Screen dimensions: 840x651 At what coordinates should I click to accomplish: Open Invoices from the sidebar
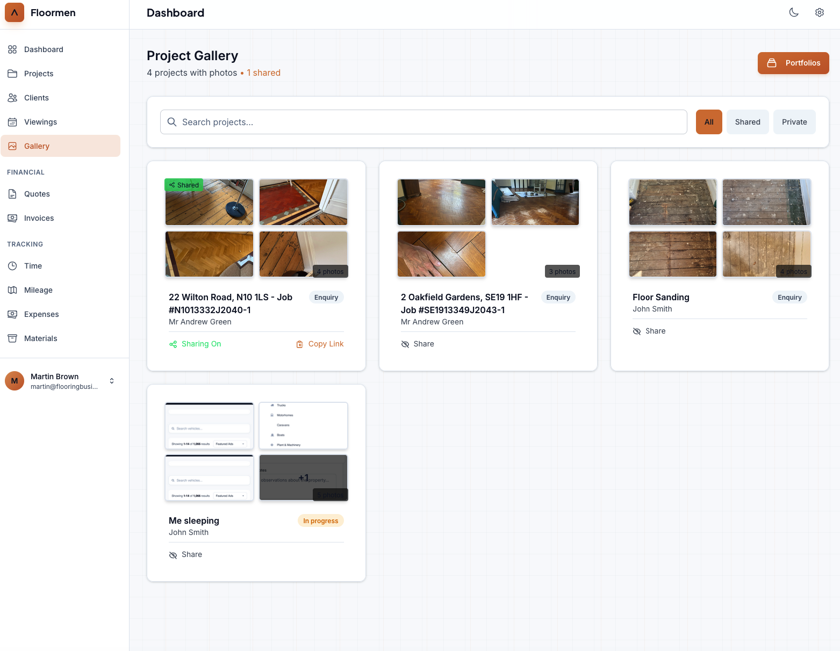point(39,218)
